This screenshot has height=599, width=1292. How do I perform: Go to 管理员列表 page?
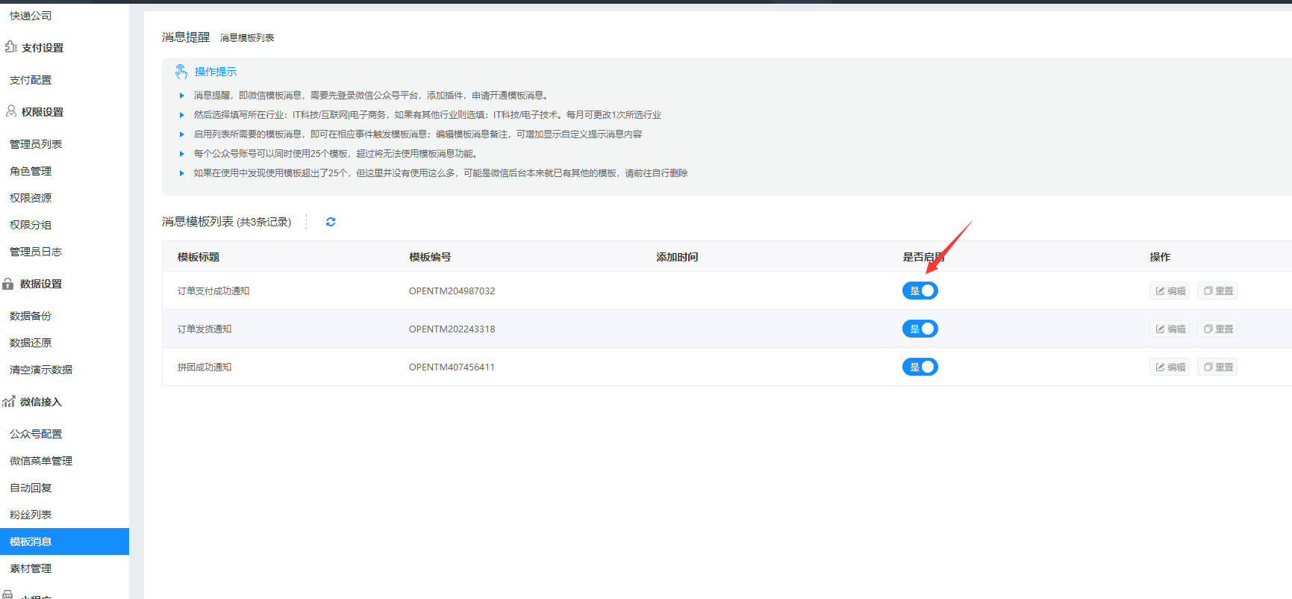click(x=36, y=144)
